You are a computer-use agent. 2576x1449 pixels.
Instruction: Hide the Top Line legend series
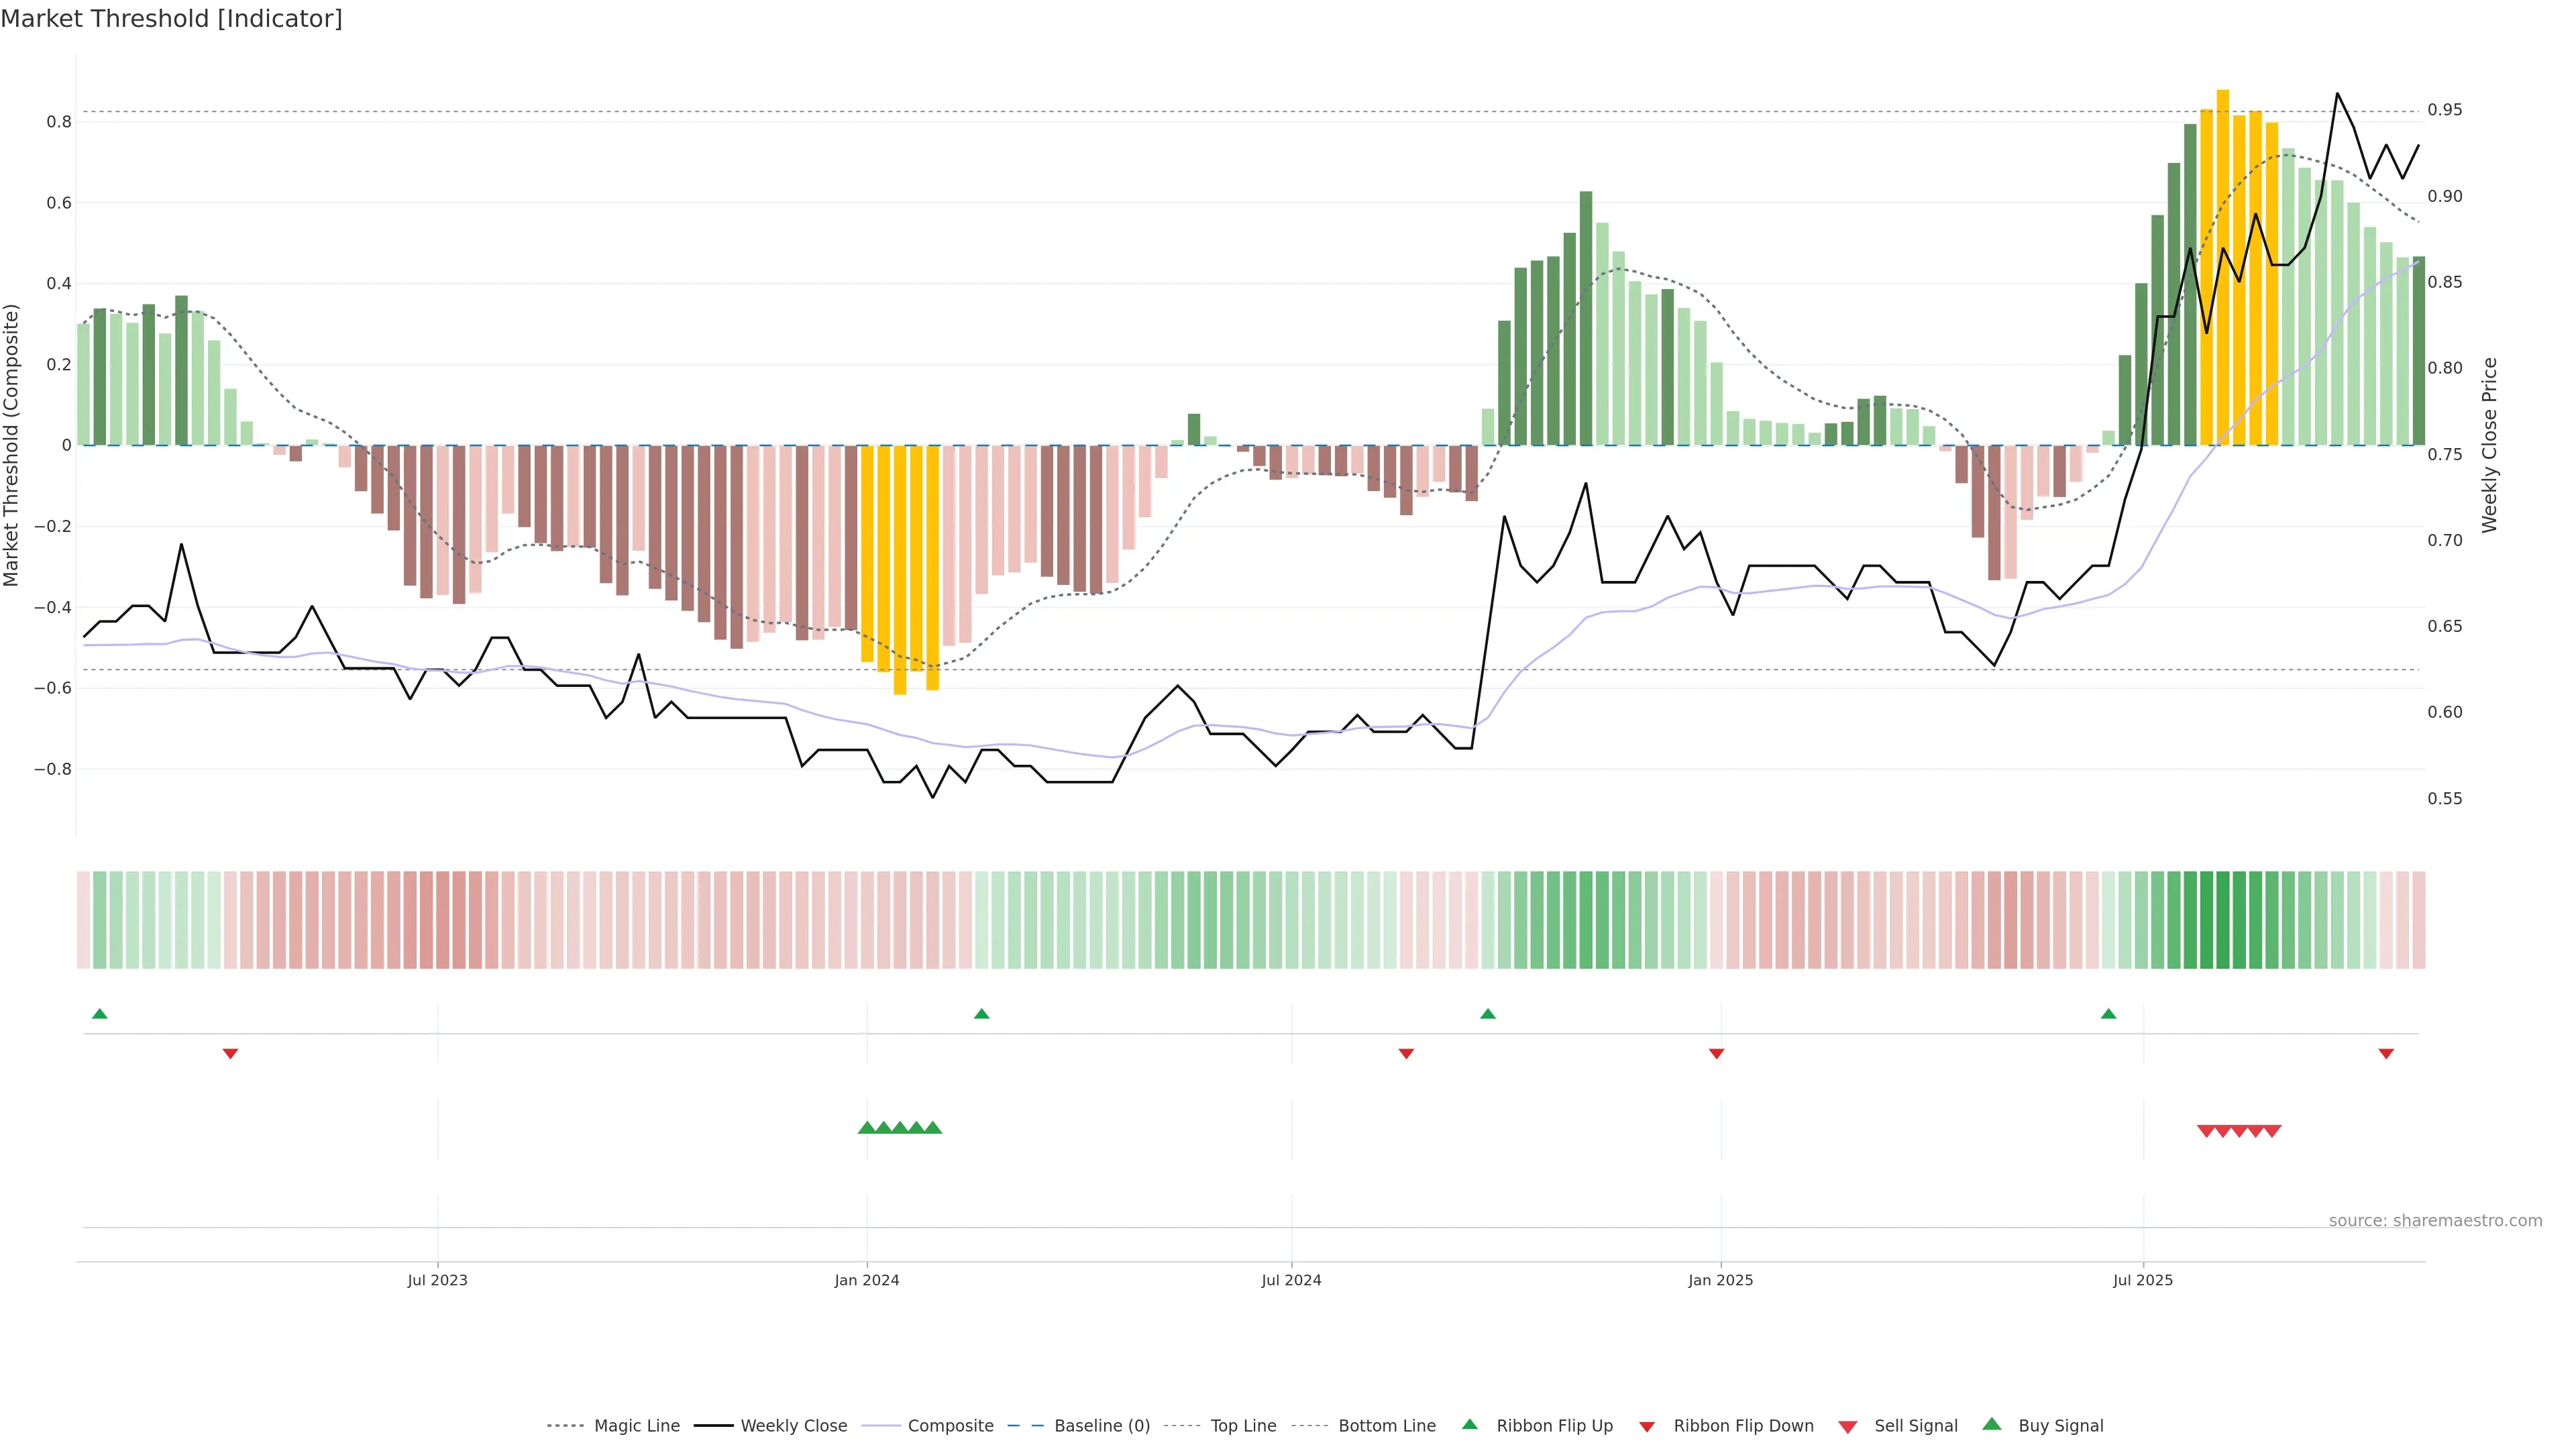(x=1243, y=1426)
